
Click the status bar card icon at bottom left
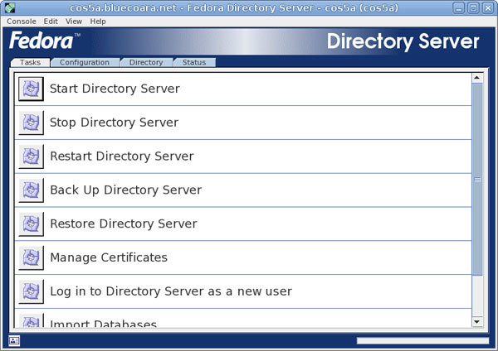tap(14, 340)
